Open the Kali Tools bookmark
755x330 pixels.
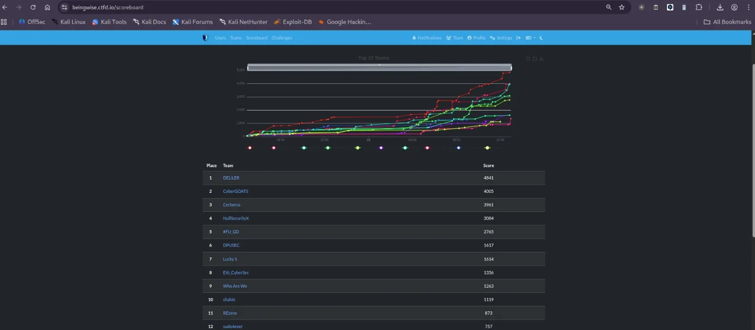pos(109,22)
